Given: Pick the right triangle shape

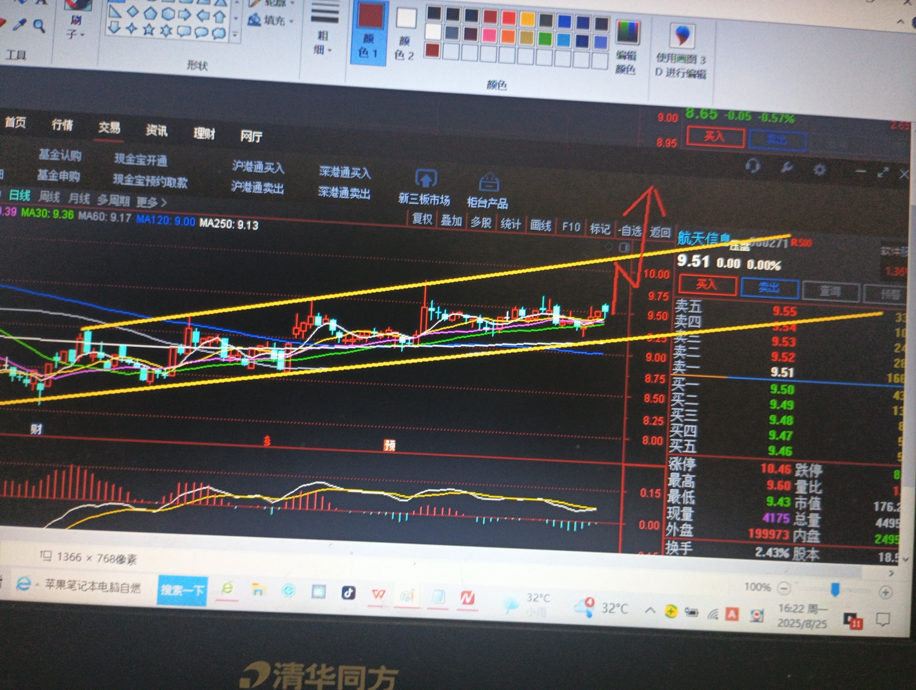Looking at the screenshot, I should click(x=115, y=12).
